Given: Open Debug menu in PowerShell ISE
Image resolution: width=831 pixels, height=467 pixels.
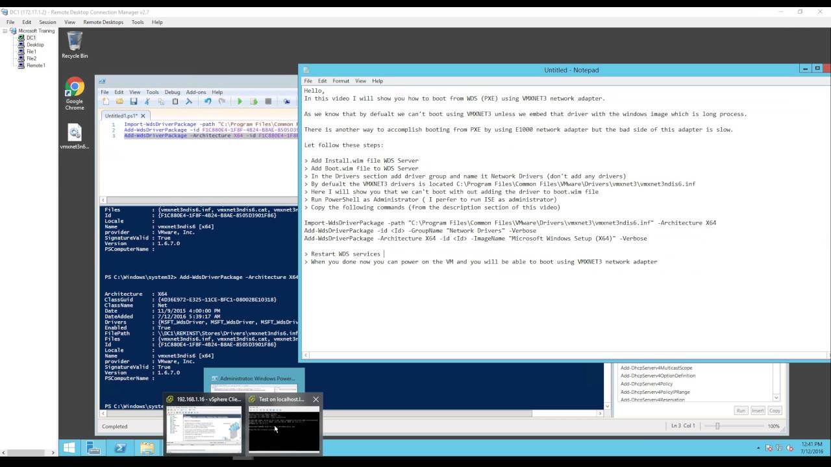Looking at the screenshot, I should tap(172, 92).
